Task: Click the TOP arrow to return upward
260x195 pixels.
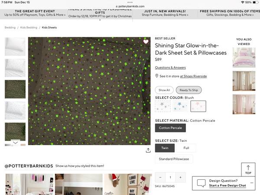Action: (248, 169)
